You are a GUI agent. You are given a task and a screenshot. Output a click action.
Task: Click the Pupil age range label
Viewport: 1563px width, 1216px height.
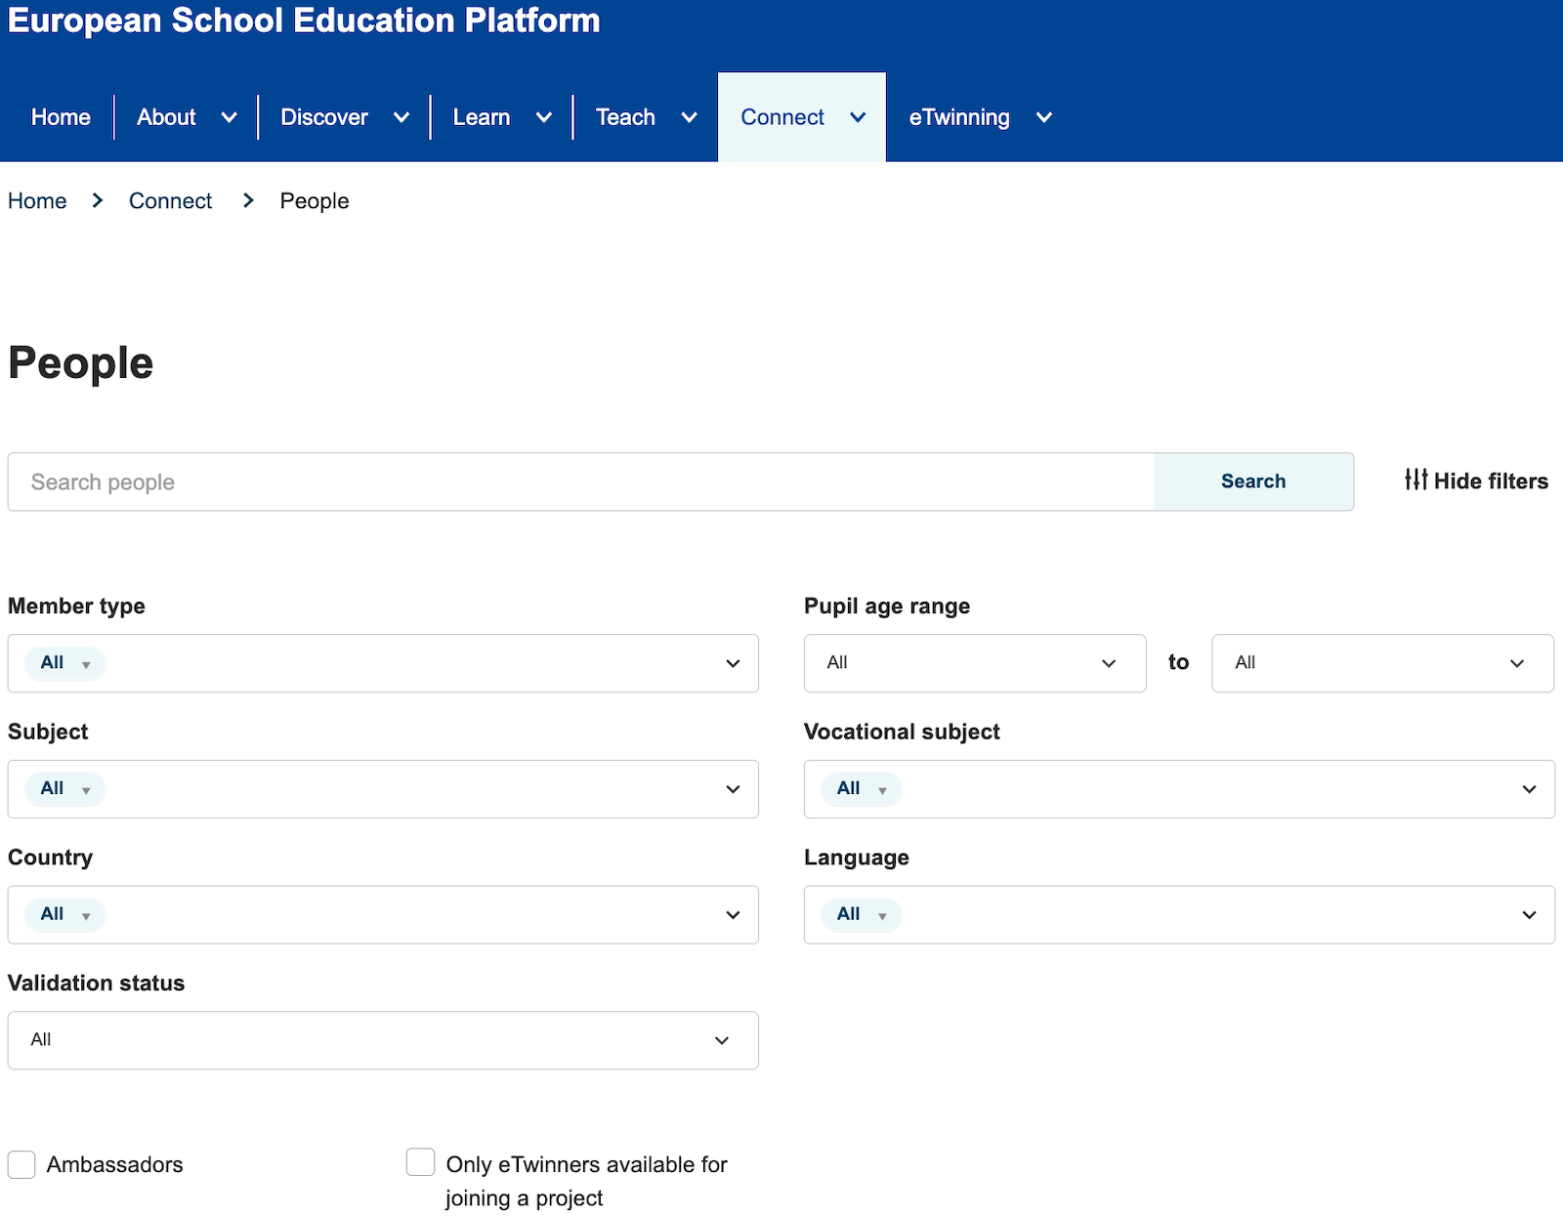point(887,606)
